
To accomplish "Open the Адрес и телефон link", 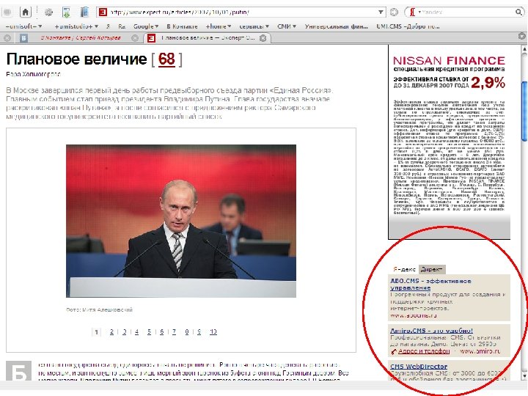I will [424, 351].
